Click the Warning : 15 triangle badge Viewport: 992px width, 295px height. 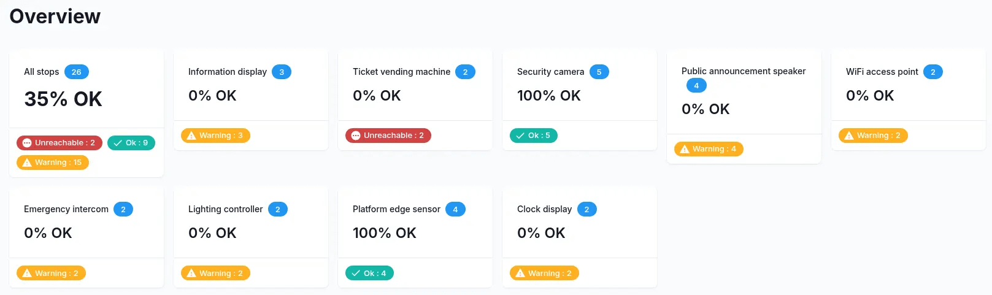pos(53,163)
